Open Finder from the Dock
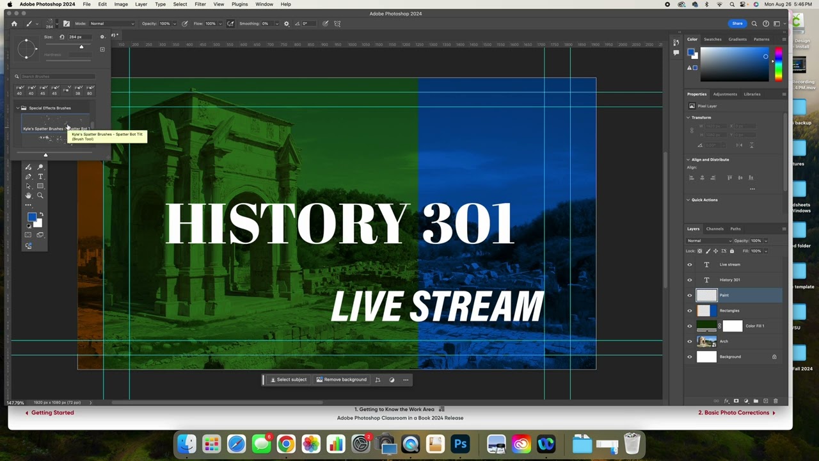The image size is (819, 461). pos(187,444)
